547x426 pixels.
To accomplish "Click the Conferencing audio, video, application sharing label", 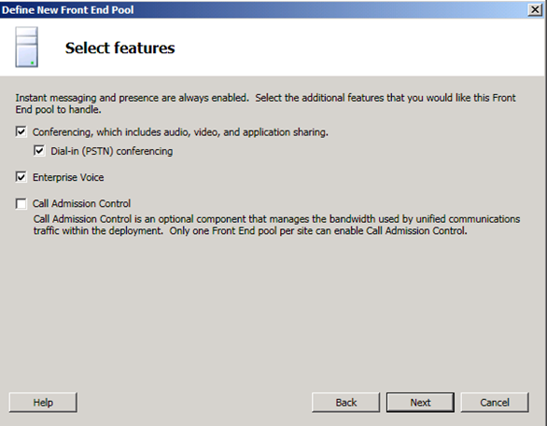I will [180, 132].
